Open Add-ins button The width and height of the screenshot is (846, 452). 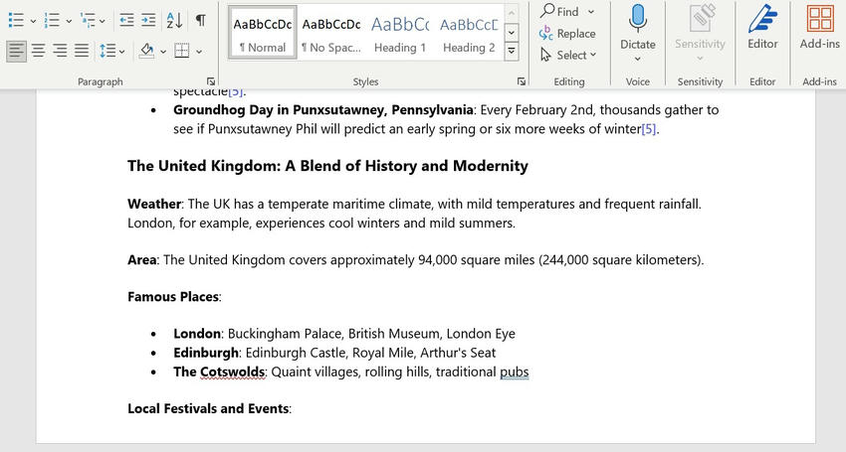point(819,27)
